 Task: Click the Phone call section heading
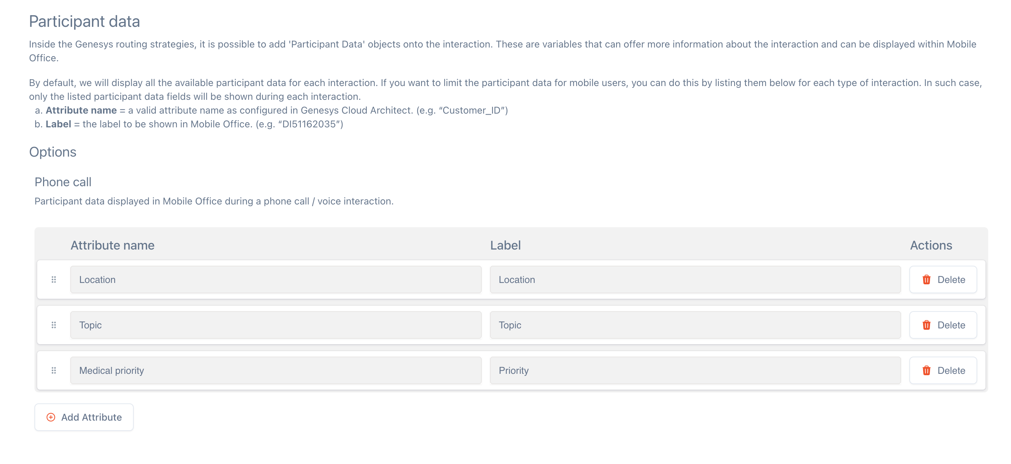click(x=63, y=182)
